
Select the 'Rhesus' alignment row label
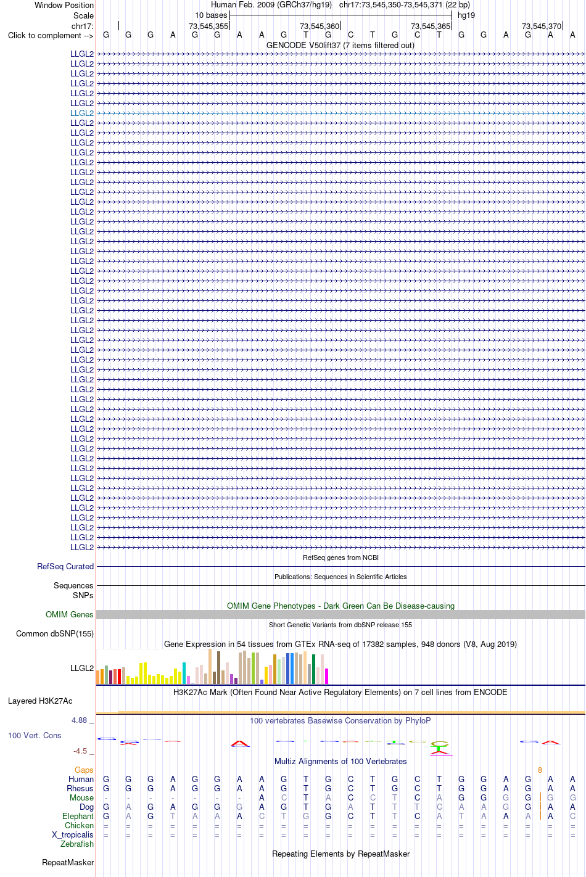80,788
